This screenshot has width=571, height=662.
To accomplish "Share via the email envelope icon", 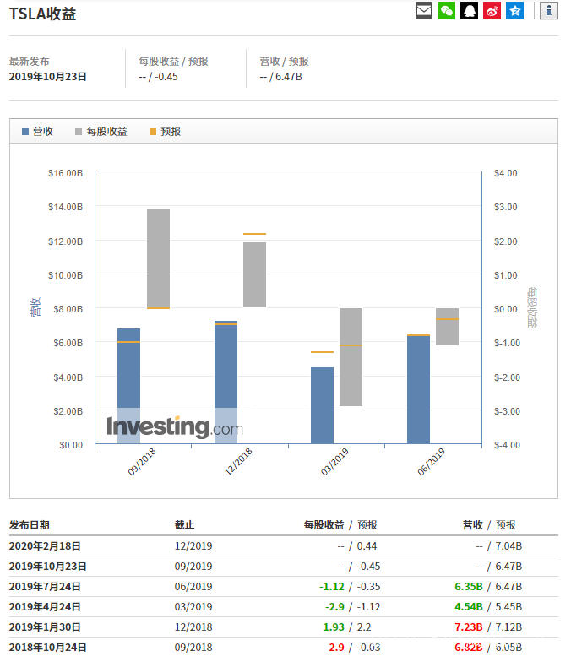I will 424,11.
